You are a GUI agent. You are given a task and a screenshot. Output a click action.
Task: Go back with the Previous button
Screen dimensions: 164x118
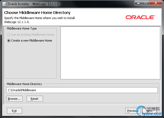(x=133, y=111)
